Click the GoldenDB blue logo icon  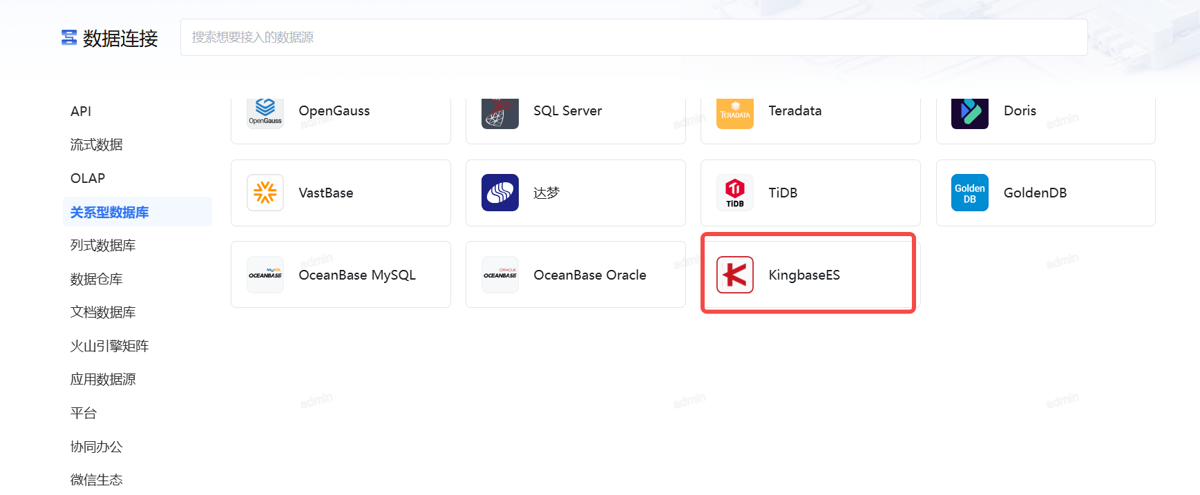point(970,193)
